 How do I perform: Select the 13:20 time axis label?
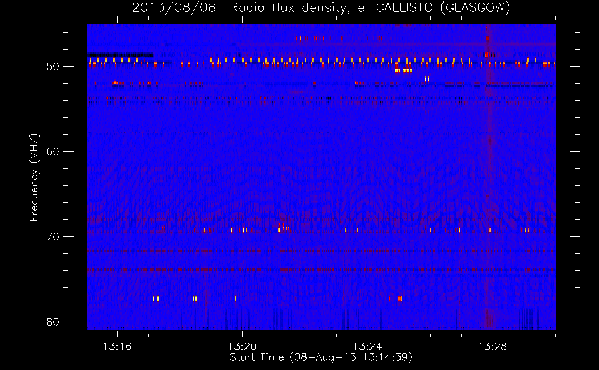(x=242, y=347)
